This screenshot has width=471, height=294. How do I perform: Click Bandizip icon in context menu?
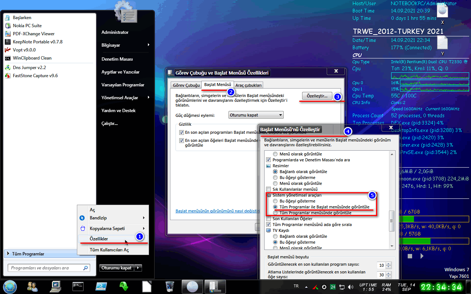click(x=82, y=218)
